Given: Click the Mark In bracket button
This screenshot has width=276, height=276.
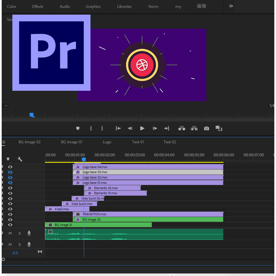Looking at the screenshot, I should 91,128.
